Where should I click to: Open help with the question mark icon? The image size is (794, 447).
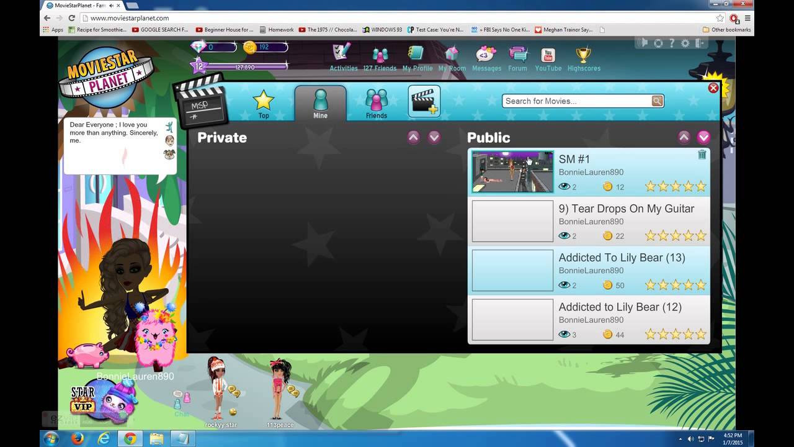click(x=672, y=43)
